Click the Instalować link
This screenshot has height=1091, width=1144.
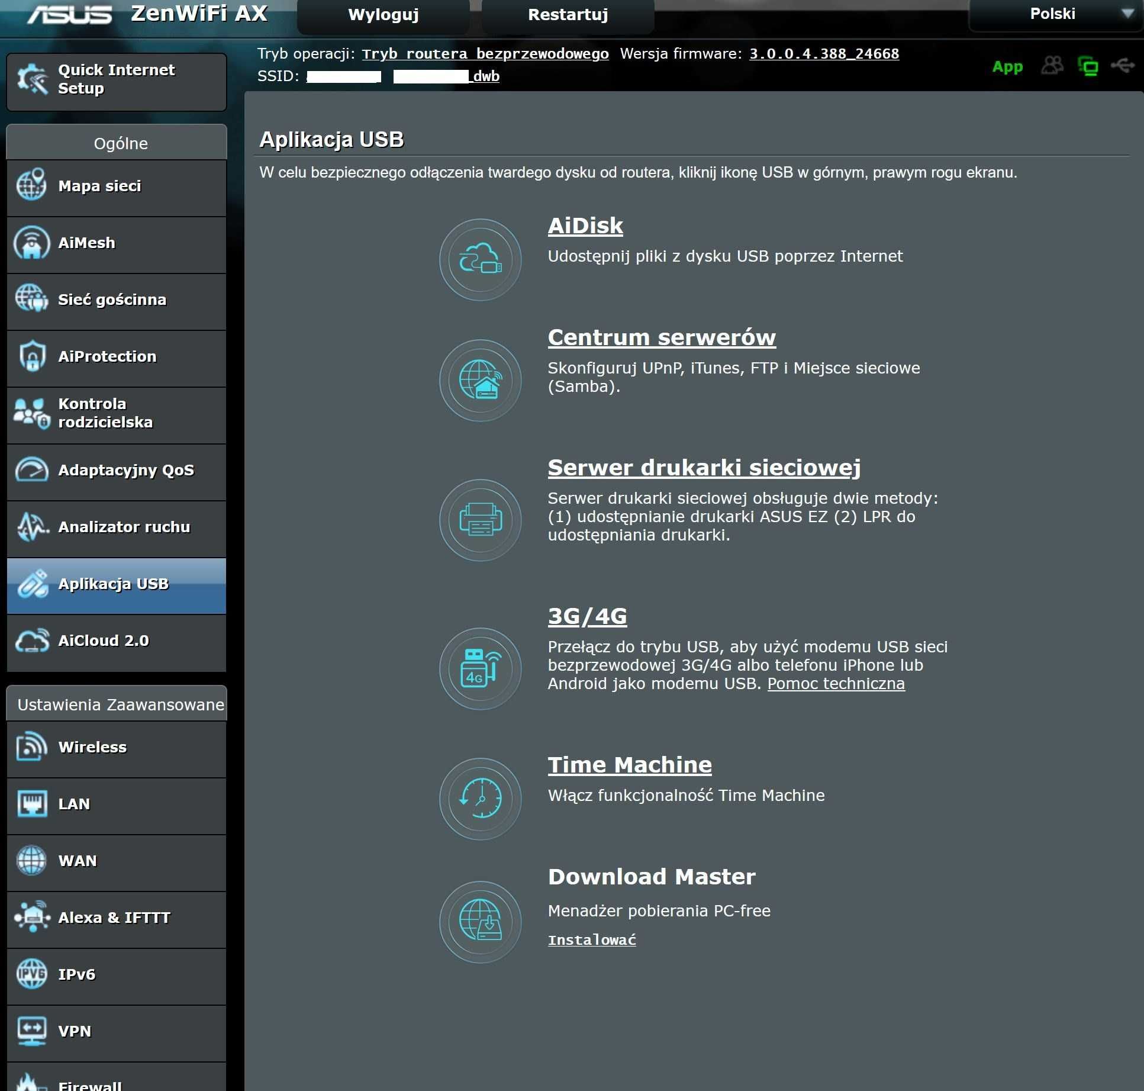click(592, 940)
